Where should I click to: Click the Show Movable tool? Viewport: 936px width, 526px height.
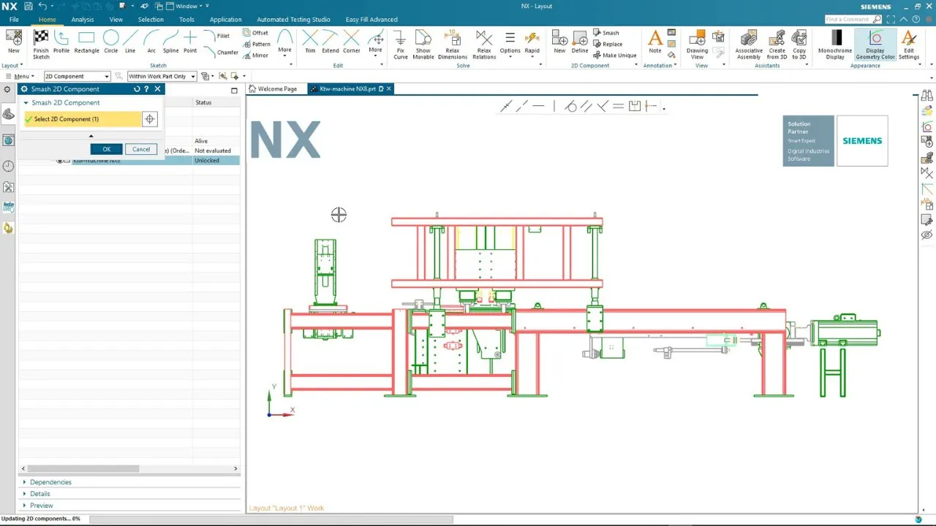423,45
